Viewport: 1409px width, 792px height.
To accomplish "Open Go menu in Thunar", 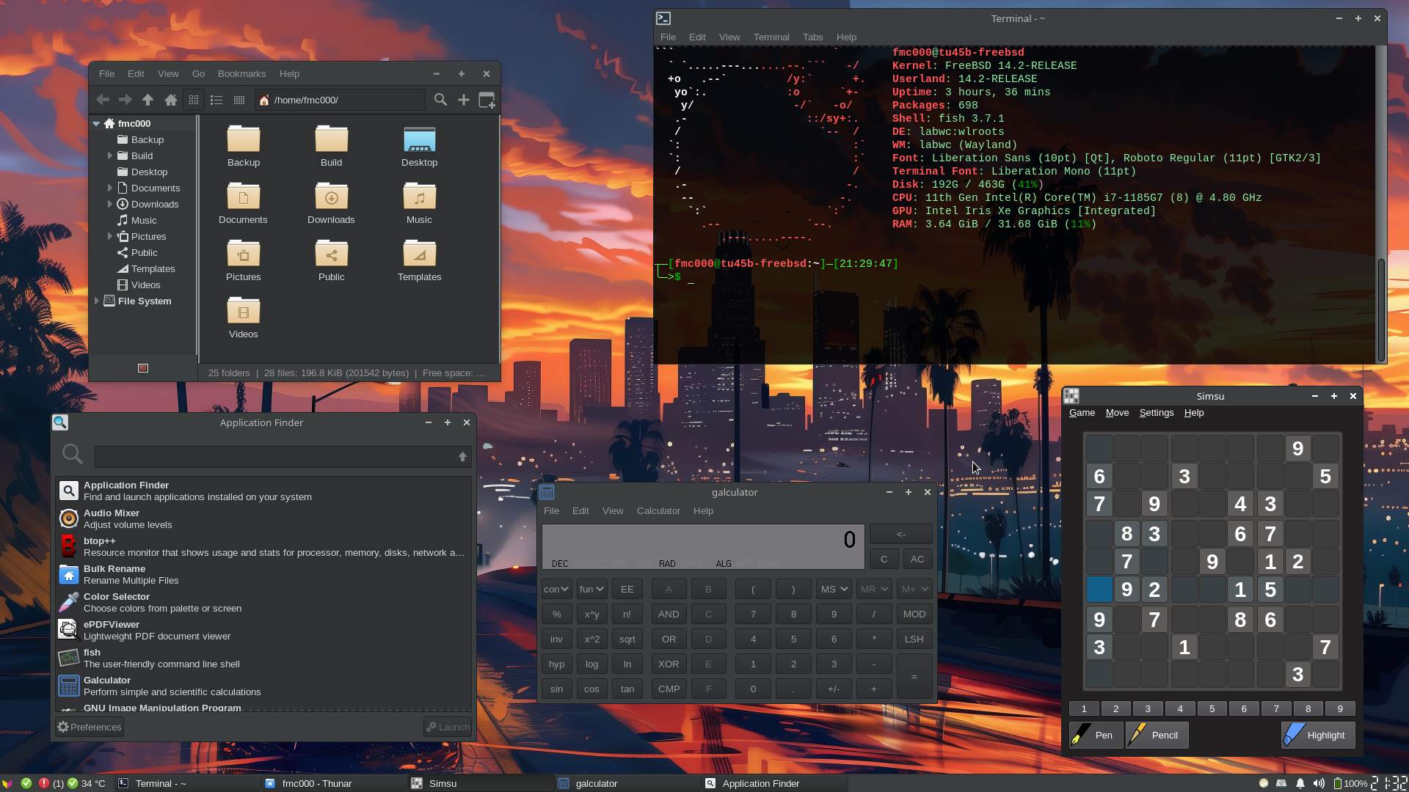I will pos(198,73).
